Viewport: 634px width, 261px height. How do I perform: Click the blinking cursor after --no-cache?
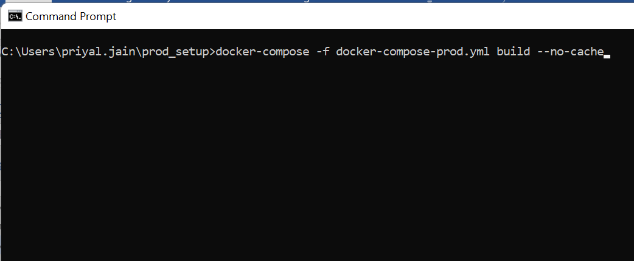tap(607, 55)
